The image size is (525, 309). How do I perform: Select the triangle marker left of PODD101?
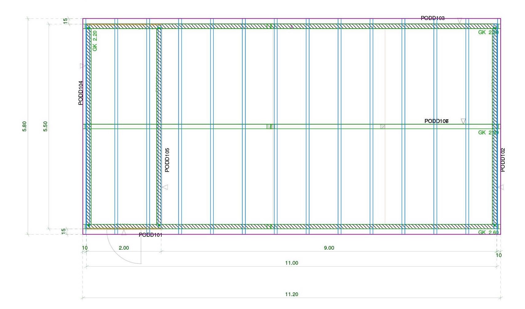(124, 233)
